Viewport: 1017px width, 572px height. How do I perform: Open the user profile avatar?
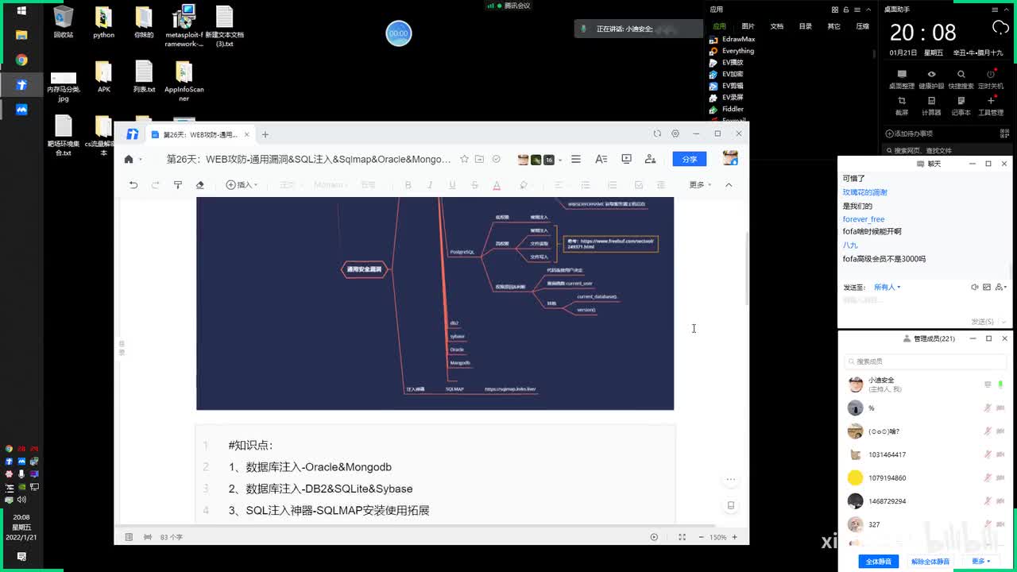pos(730,158)
